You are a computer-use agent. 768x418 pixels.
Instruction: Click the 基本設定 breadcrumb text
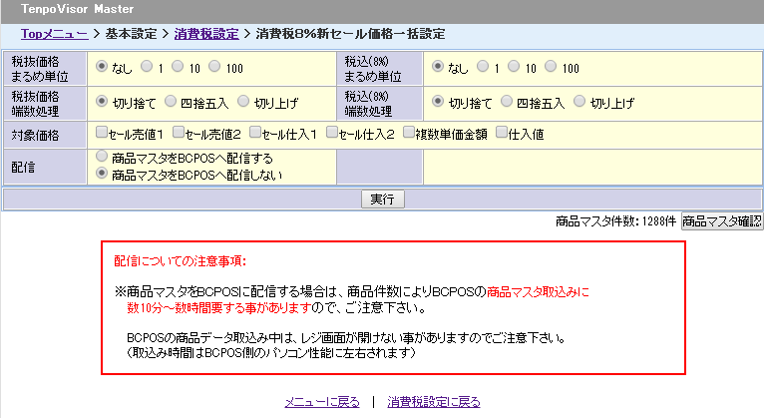[131, 34]
